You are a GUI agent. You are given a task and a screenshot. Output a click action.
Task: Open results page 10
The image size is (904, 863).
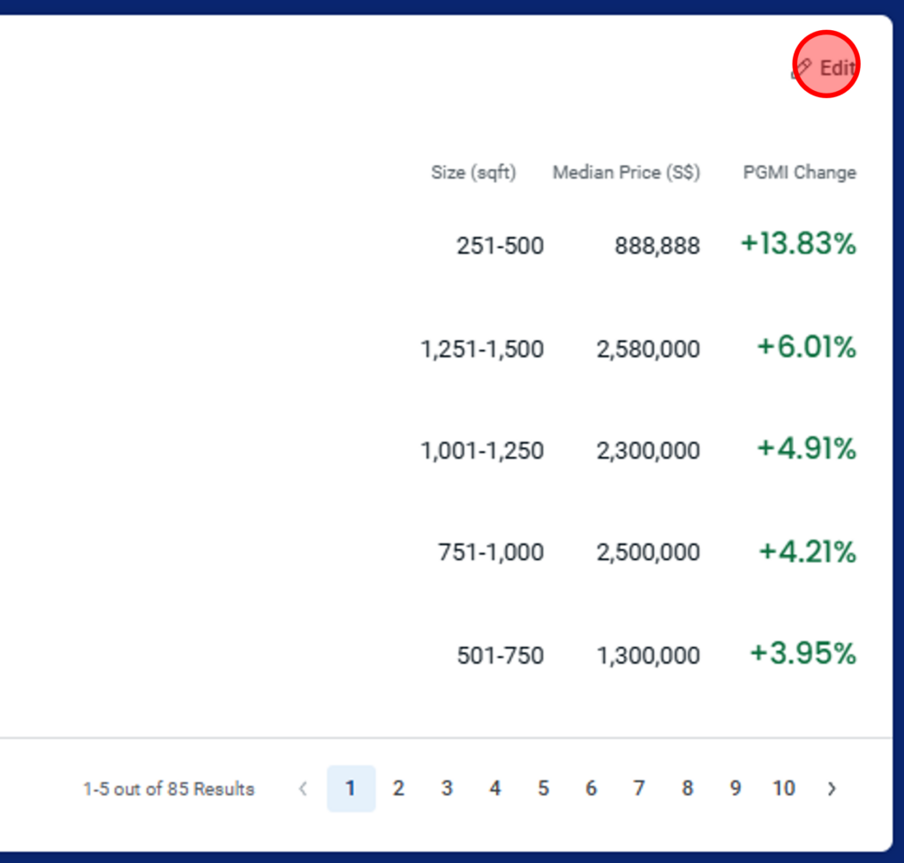point(784,789)
